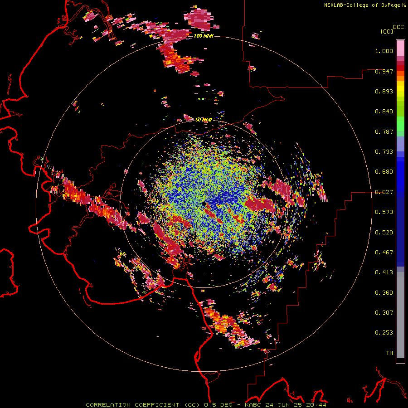The height and width of the screenshot is (408, 408).
Task: Click the 24 JUN 25 date in the caption
Action: coord(284,405)
